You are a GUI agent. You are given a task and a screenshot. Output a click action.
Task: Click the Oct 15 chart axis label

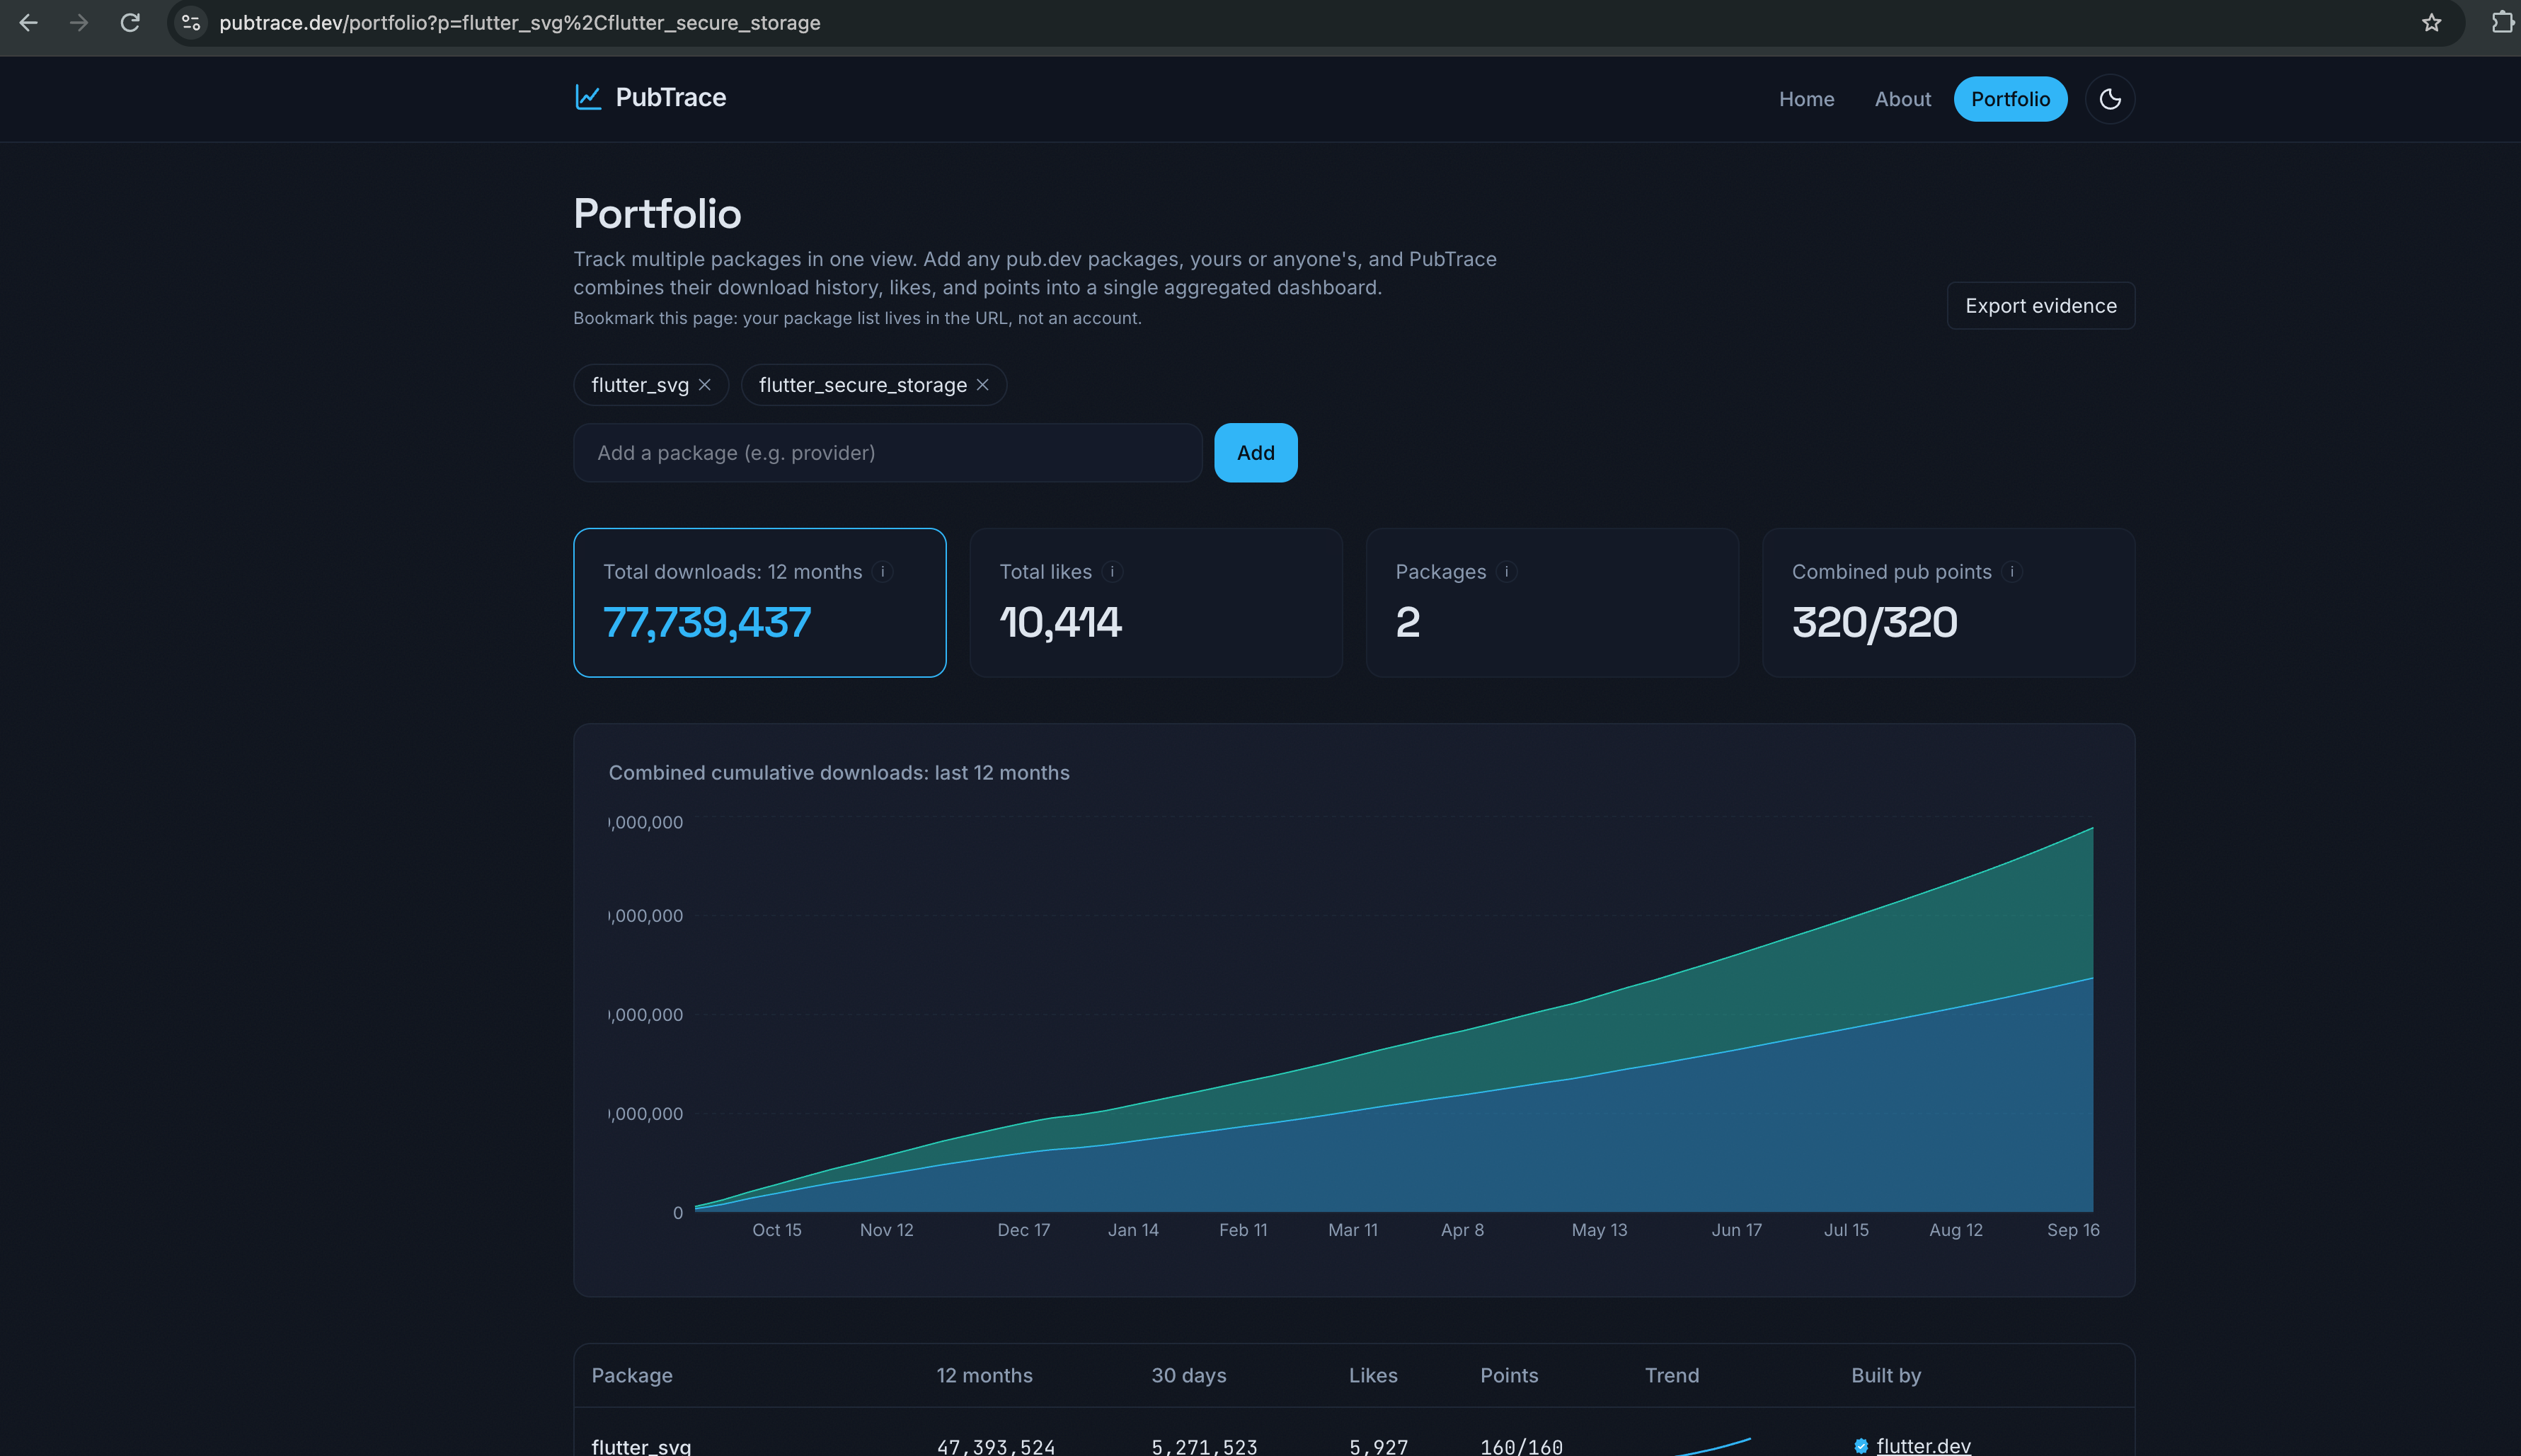click(776, 1230)
